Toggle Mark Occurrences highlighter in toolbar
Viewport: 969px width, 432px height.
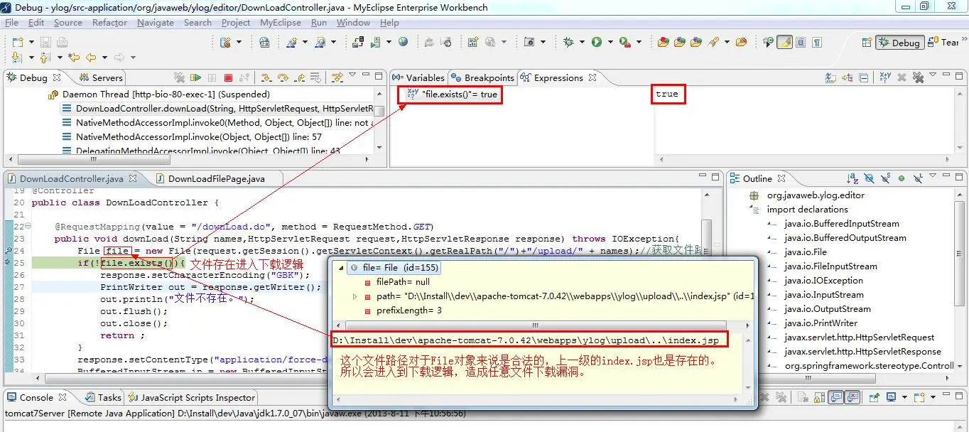pos(784,43)
